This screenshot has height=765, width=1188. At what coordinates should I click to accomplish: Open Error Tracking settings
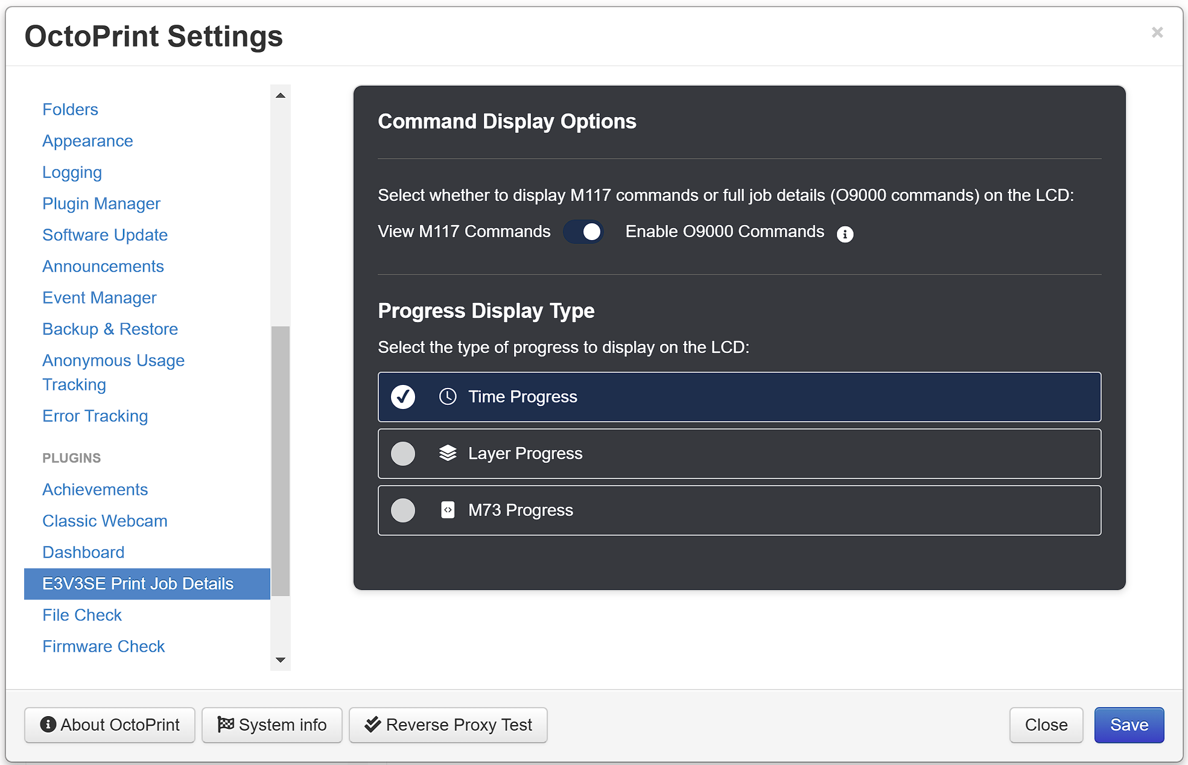pyautogui.click(x=95, y=416)
